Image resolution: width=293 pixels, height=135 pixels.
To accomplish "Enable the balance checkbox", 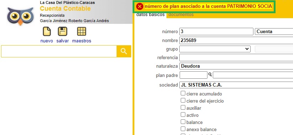I will click(x=183, y=121).
